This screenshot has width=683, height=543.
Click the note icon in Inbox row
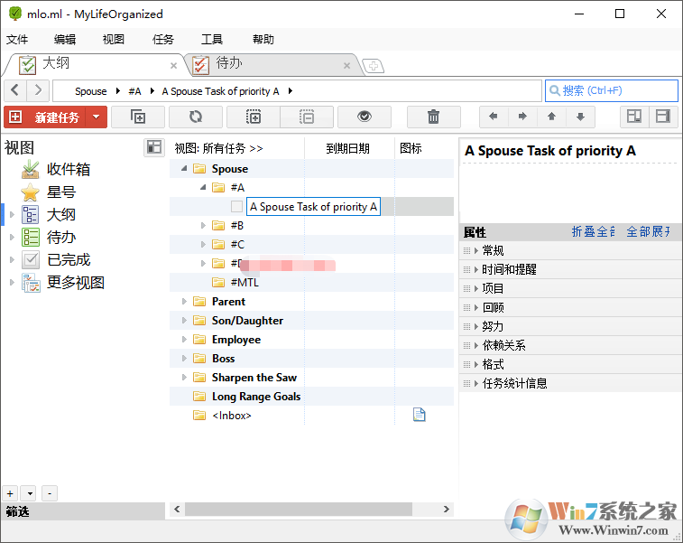pos(419,415)
